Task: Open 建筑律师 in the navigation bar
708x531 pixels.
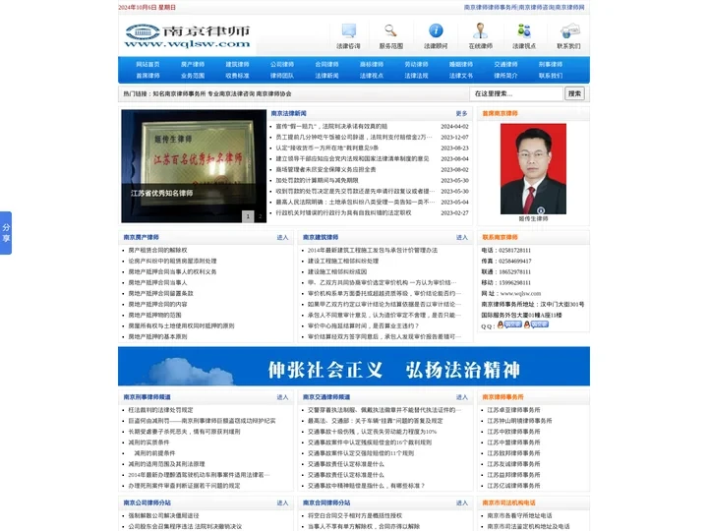Action: click(238, 65)
